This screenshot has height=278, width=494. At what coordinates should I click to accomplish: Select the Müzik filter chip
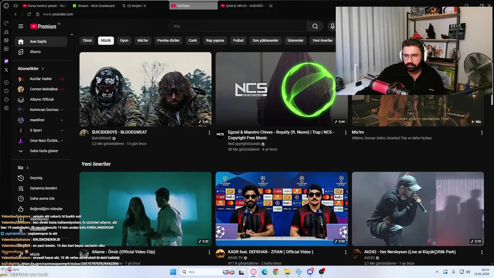[106, 41]
